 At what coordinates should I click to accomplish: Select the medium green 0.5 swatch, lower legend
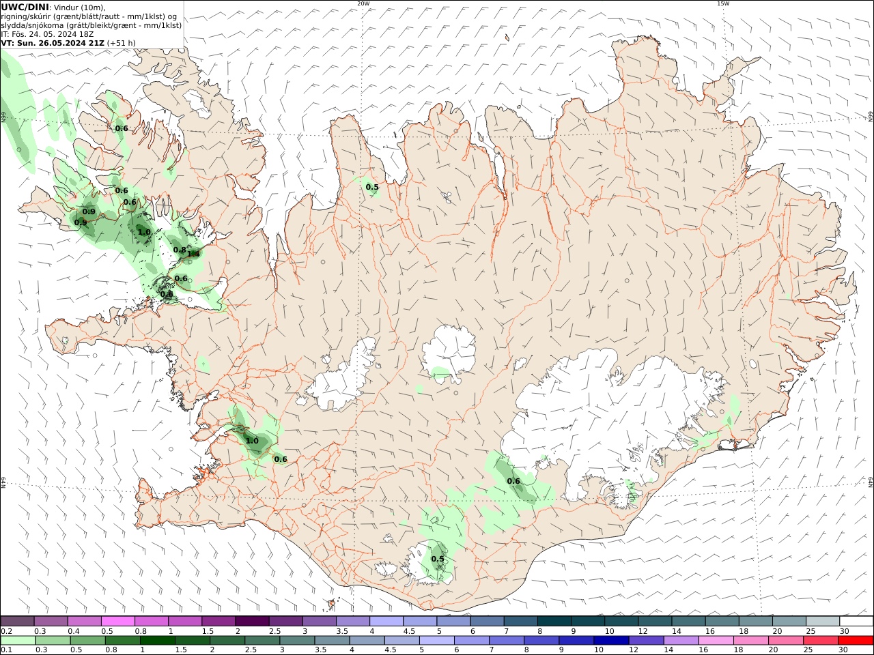coord(88,641)
